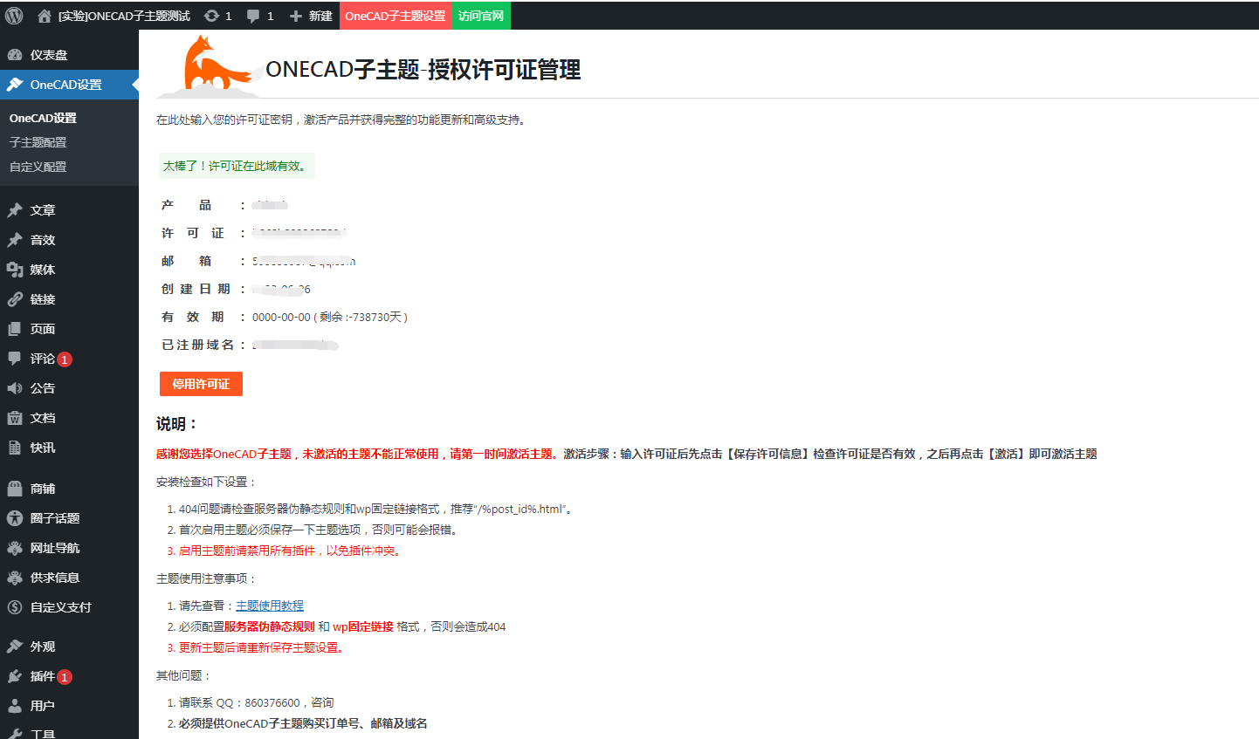Click the 网址导航 icon
Viewport: 1259px width, 739px height.
click(15, 548)
